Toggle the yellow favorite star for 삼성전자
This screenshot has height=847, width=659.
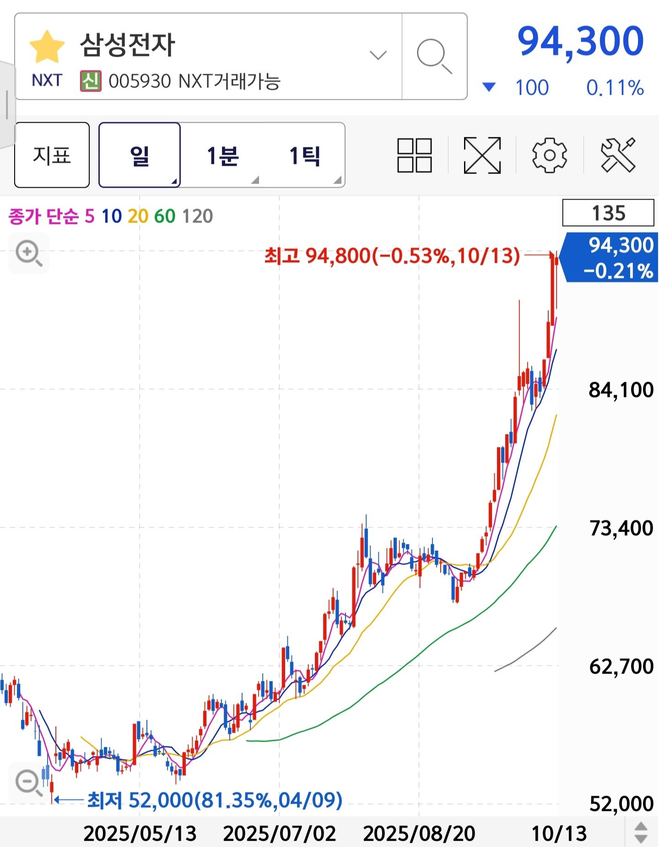click(47, 46)
